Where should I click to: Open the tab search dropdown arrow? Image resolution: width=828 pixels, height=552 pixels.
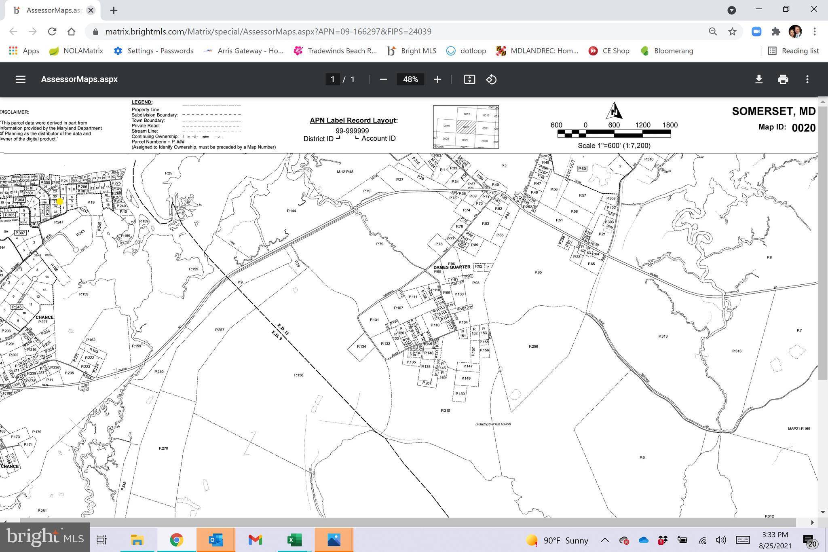coord(731,11)
